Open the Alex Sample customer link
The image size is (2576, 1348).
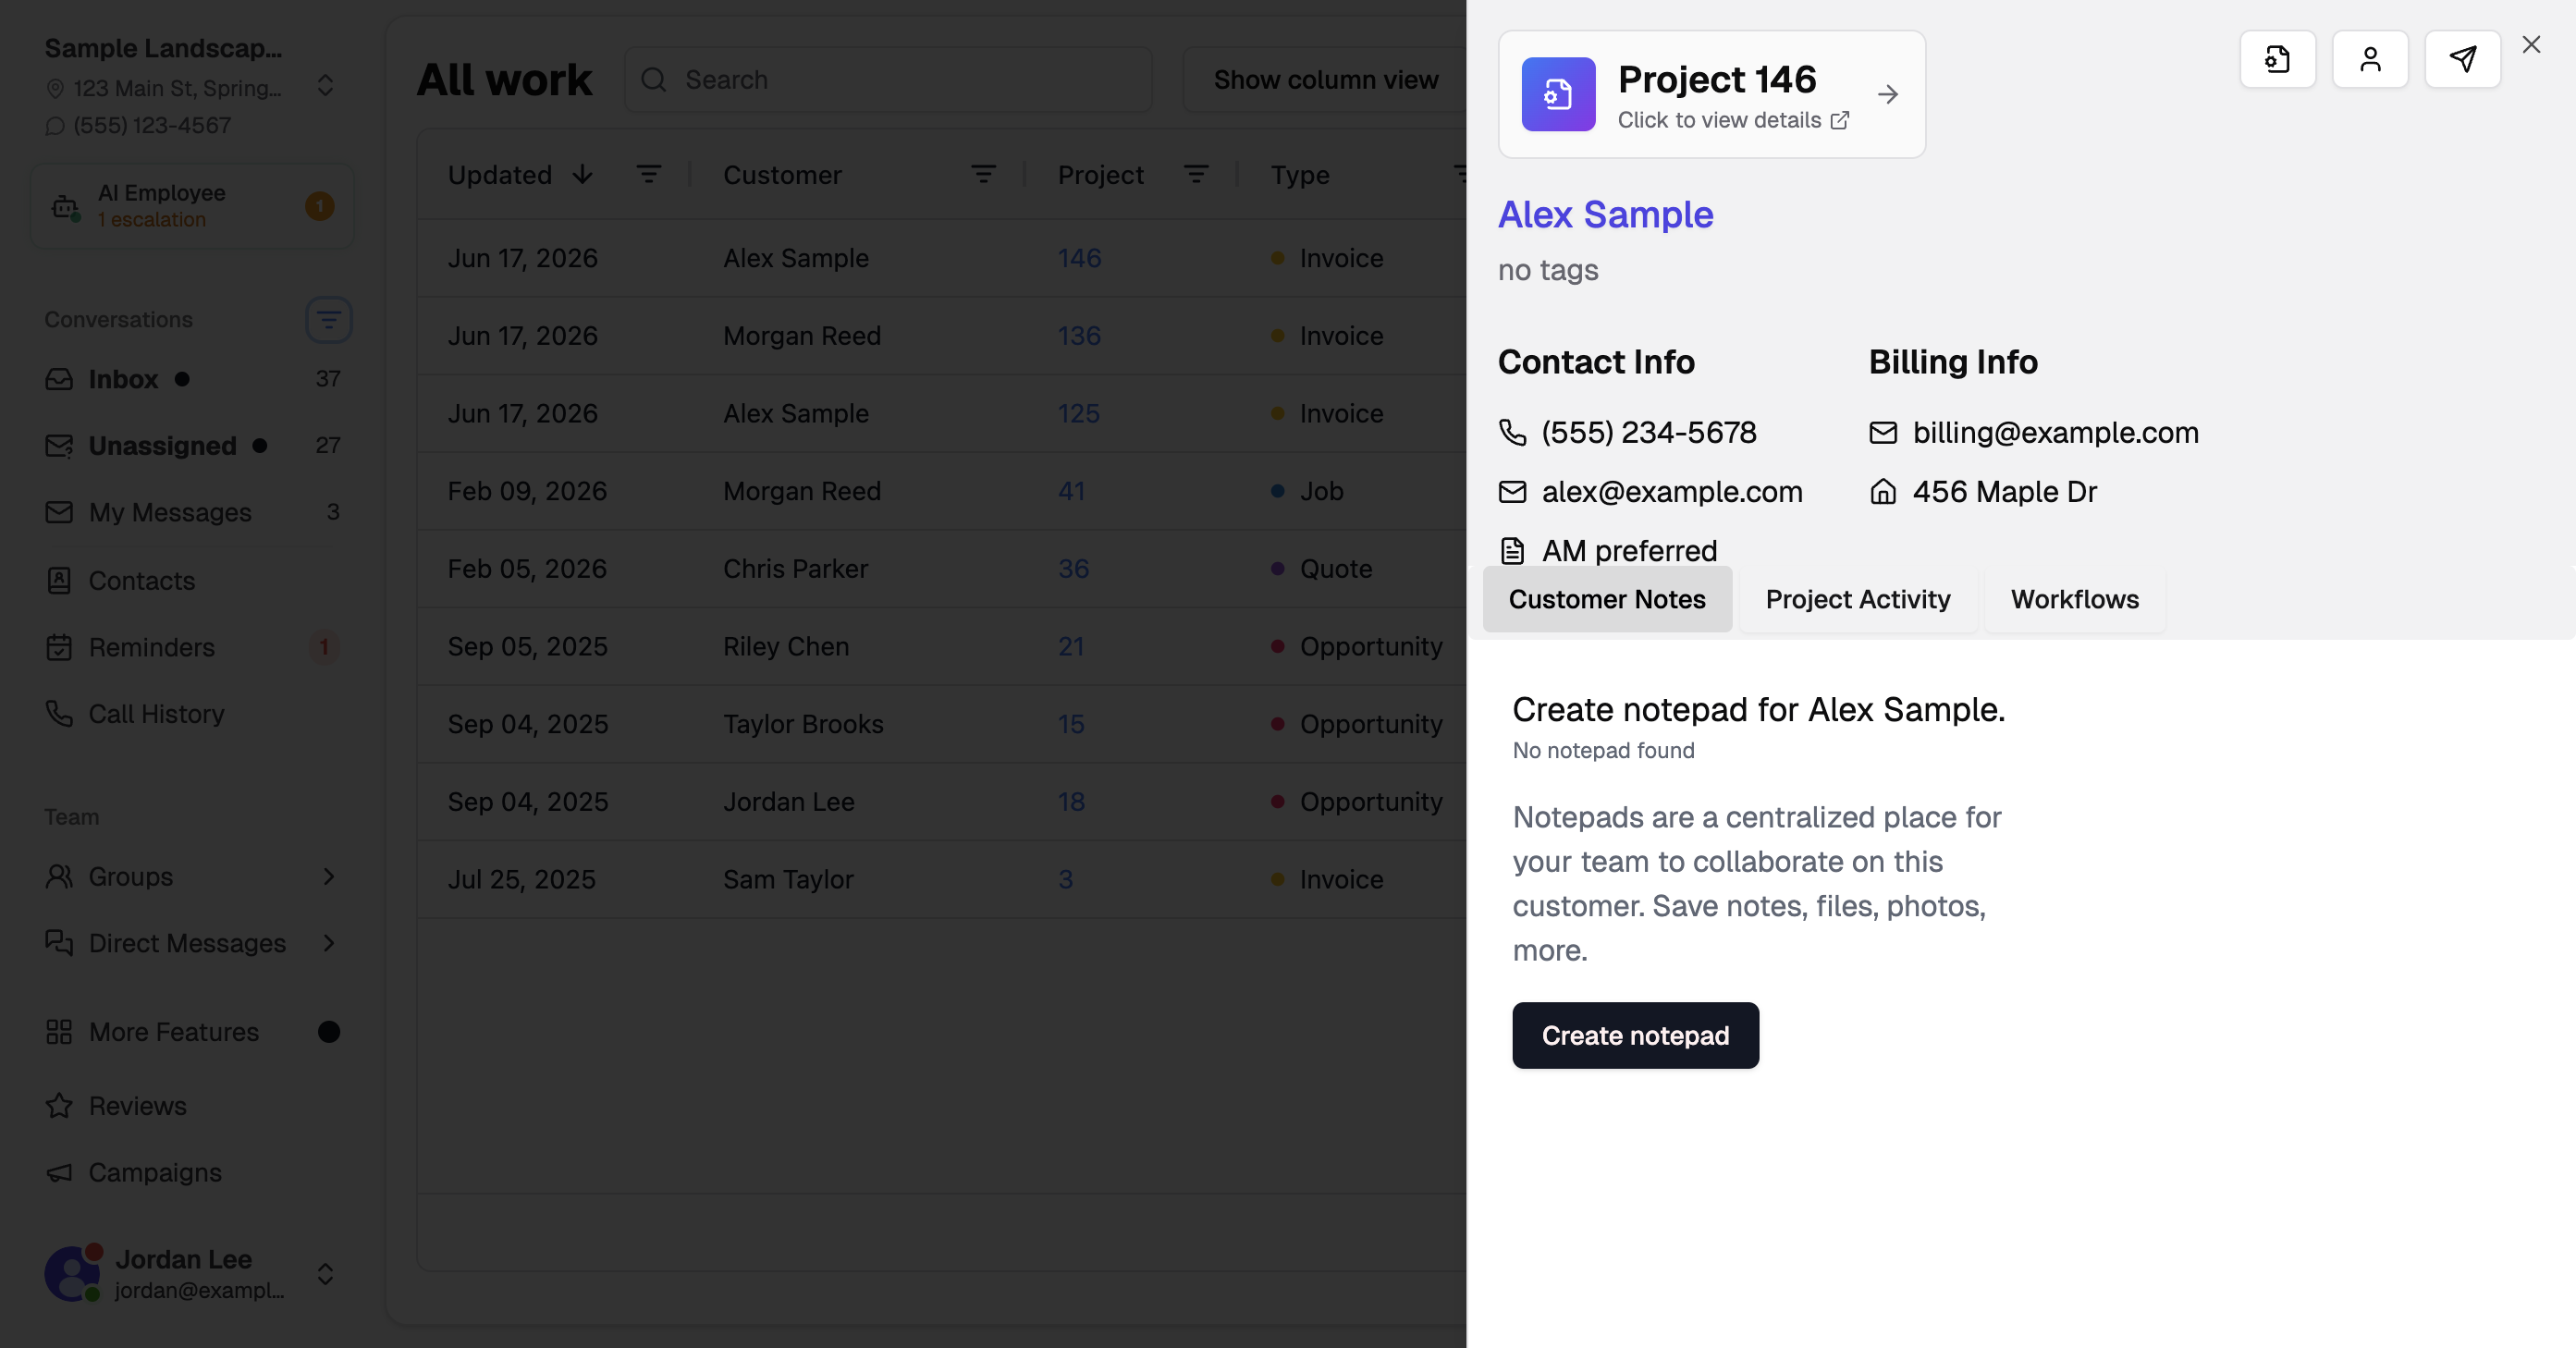pos(1605,214)
